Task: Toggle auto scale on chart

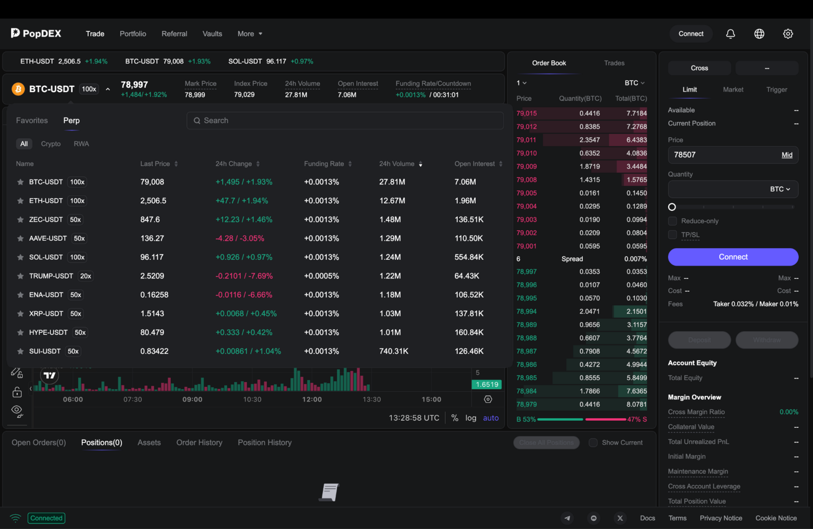Action: 491,418
